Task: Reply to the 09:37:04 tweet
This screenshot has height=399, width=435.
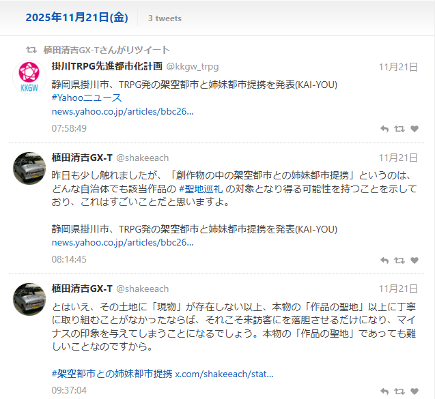Action: point(384,391)
